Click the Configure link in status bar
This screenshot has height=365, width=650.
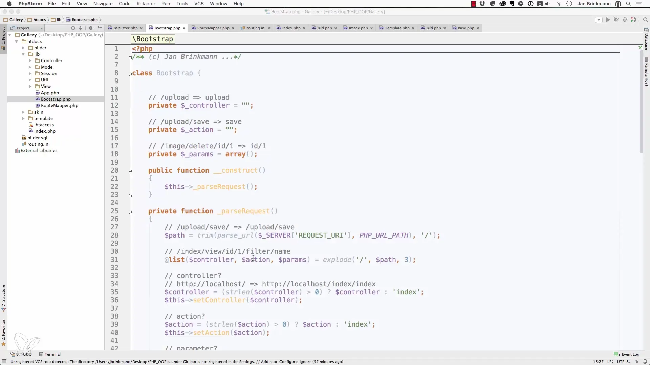click(288, 362)
